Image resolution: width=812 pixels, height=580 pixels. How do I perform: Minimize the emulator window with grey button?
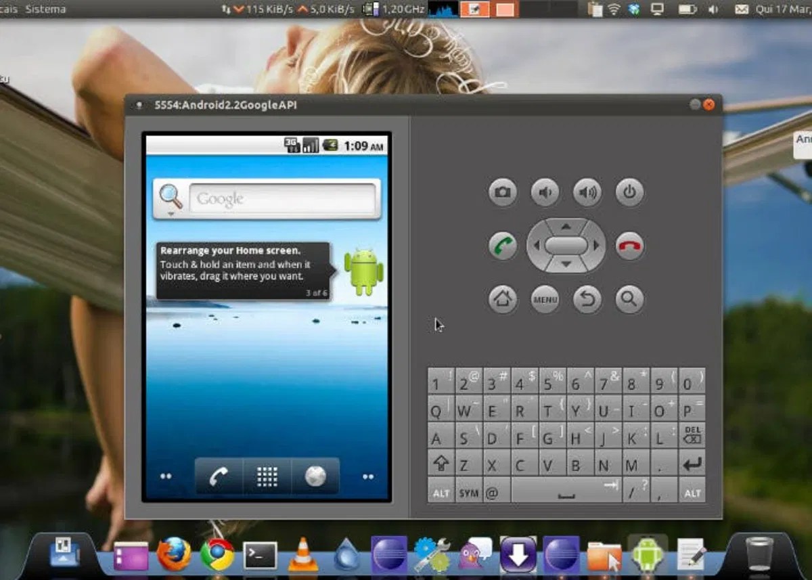coord(695,105)
